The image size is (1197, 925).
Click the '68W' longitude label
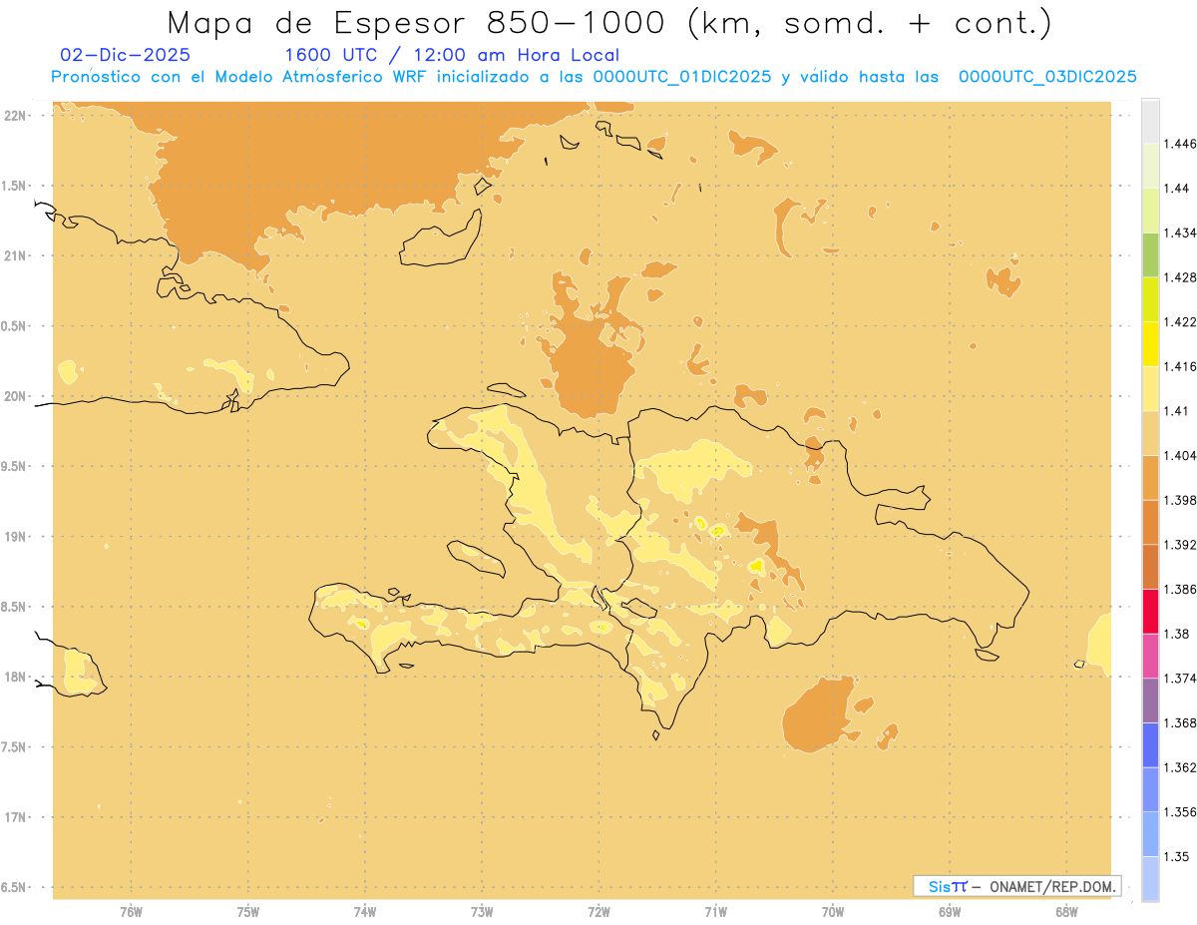click(1066, 912)
